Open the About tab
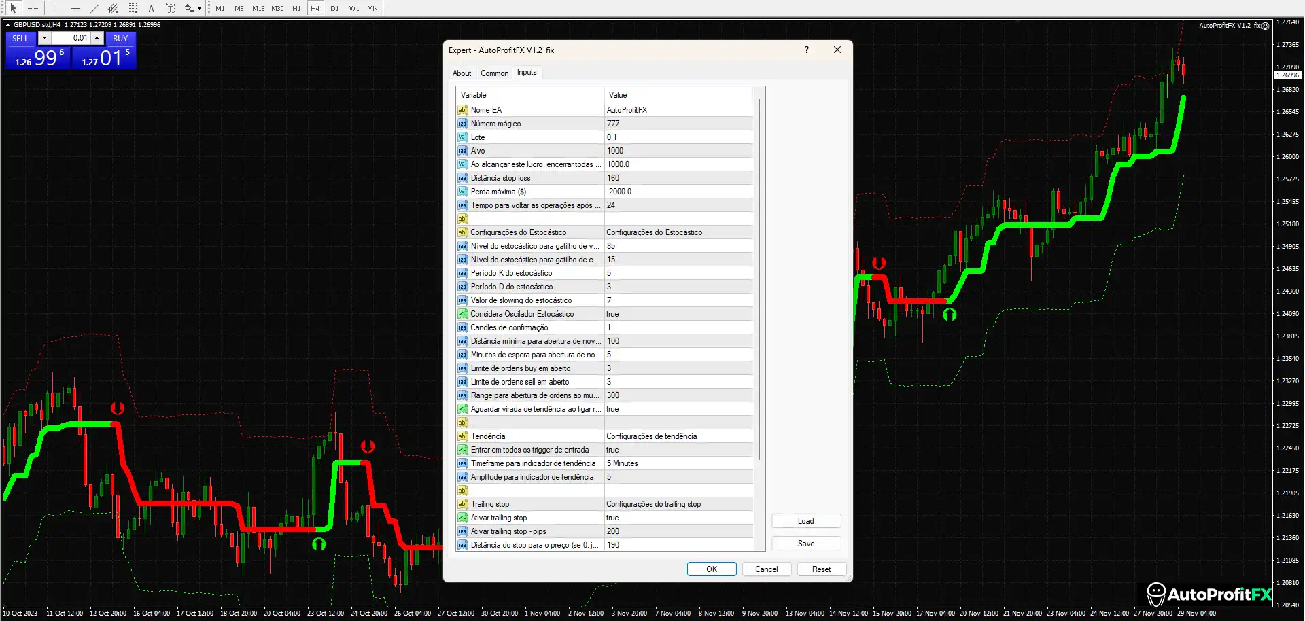Viewport: 1305px width, 621px height. 462,73
